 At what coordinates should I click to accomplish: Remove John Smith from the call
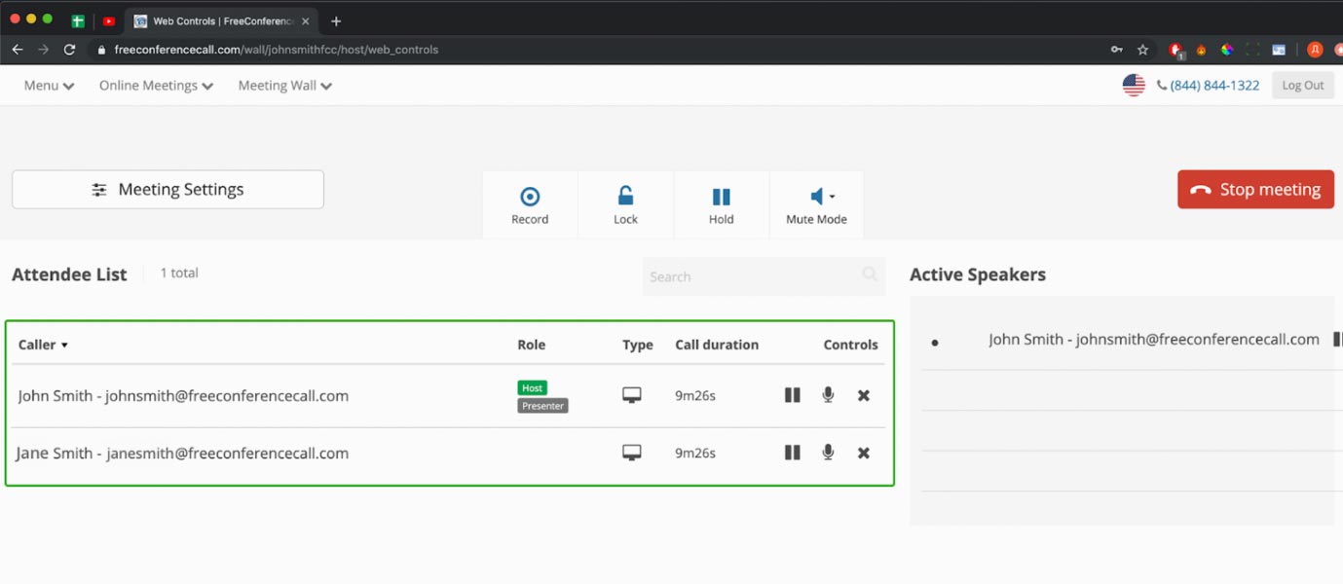(x=863, y=395)
